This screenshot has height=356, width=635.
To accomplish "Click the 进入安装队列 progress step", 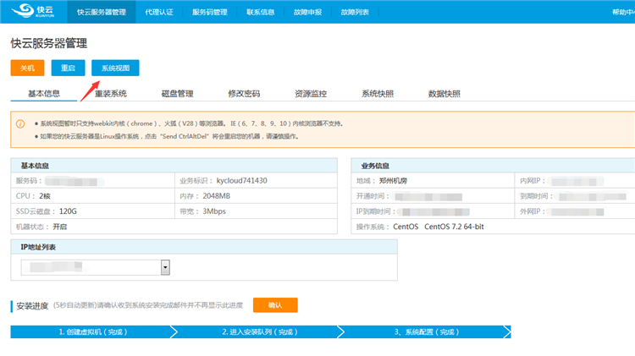I will tap(260, 332).
